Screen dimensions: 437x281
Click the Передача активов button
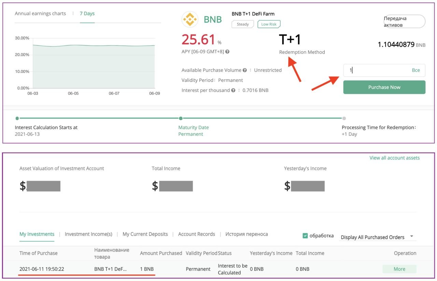click(x=404, y=21)
